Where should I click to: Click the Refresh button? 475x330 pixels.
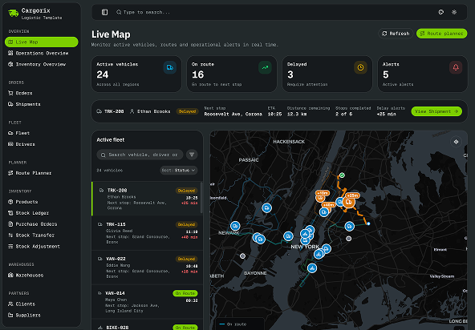(x=396, y=34)
